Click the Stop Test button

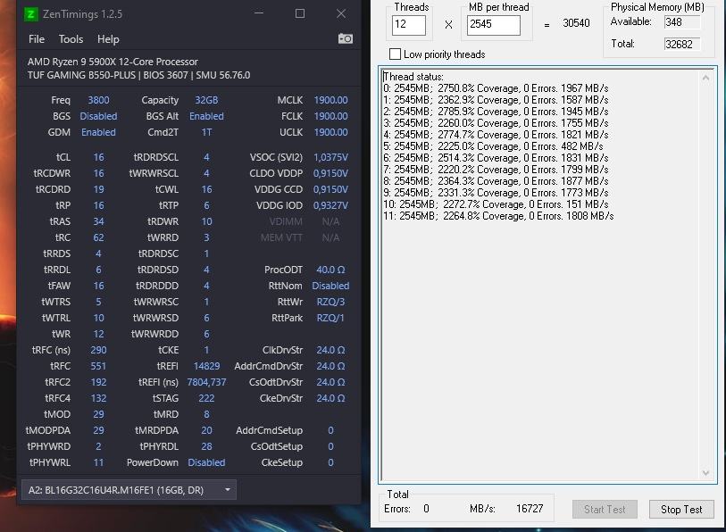tap(681, 510)
